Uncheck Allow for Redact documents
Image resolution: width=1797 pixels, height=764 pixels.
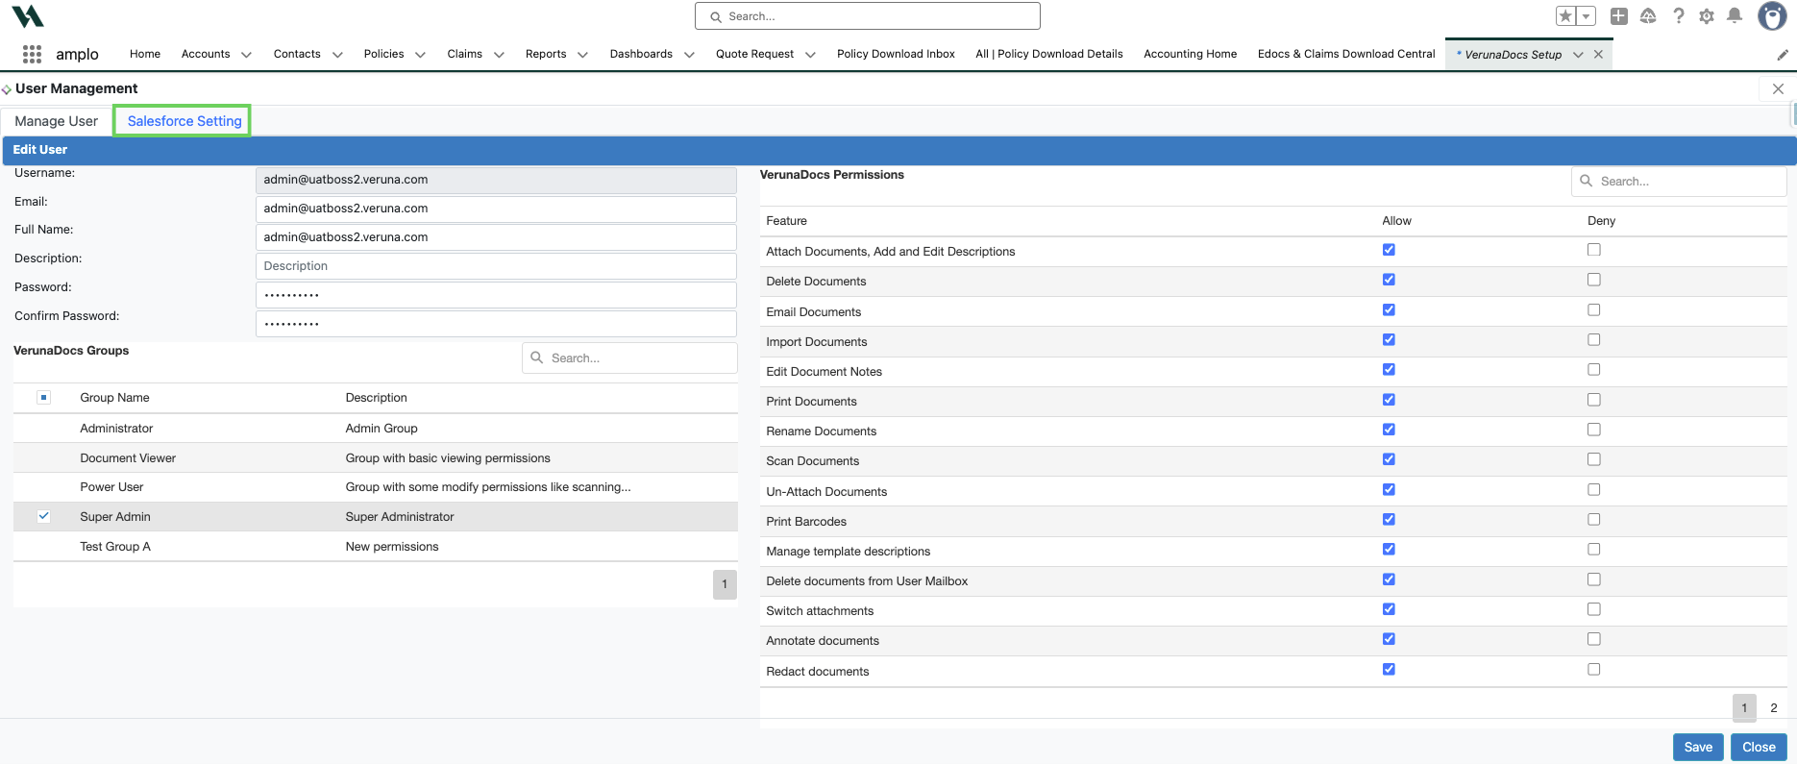tap(1389, 669)
